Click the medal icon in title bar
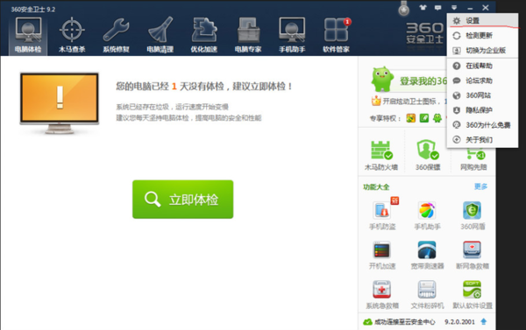 pos(403,9)
